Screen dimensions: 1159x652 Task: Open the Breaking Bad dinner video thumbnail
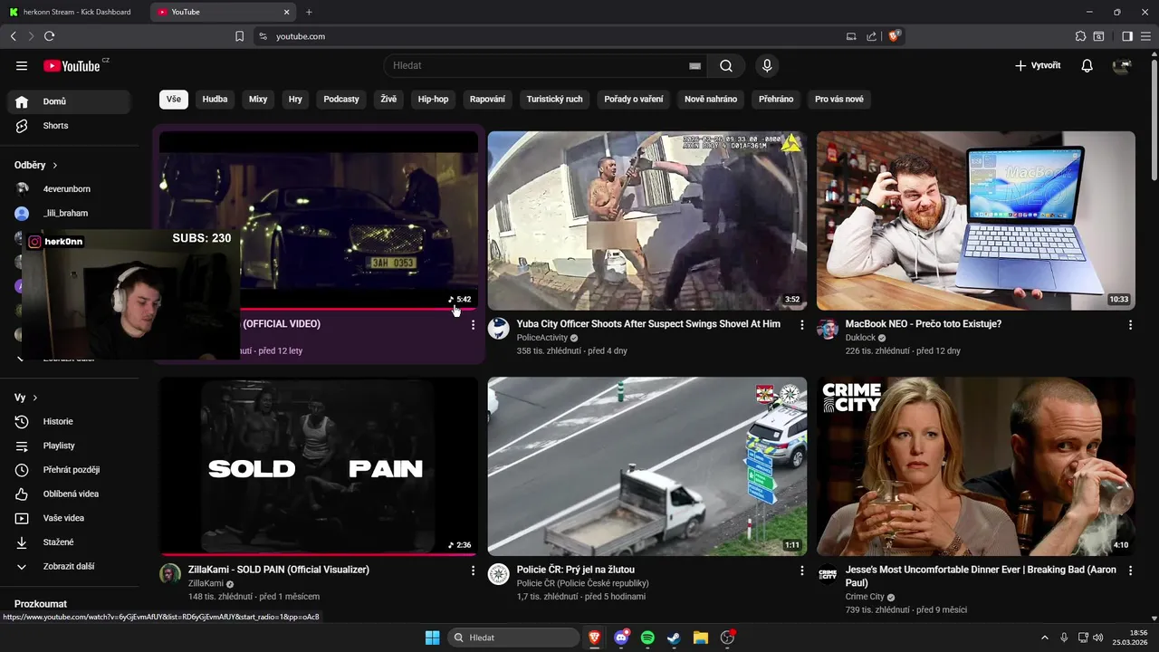[976, 466]
